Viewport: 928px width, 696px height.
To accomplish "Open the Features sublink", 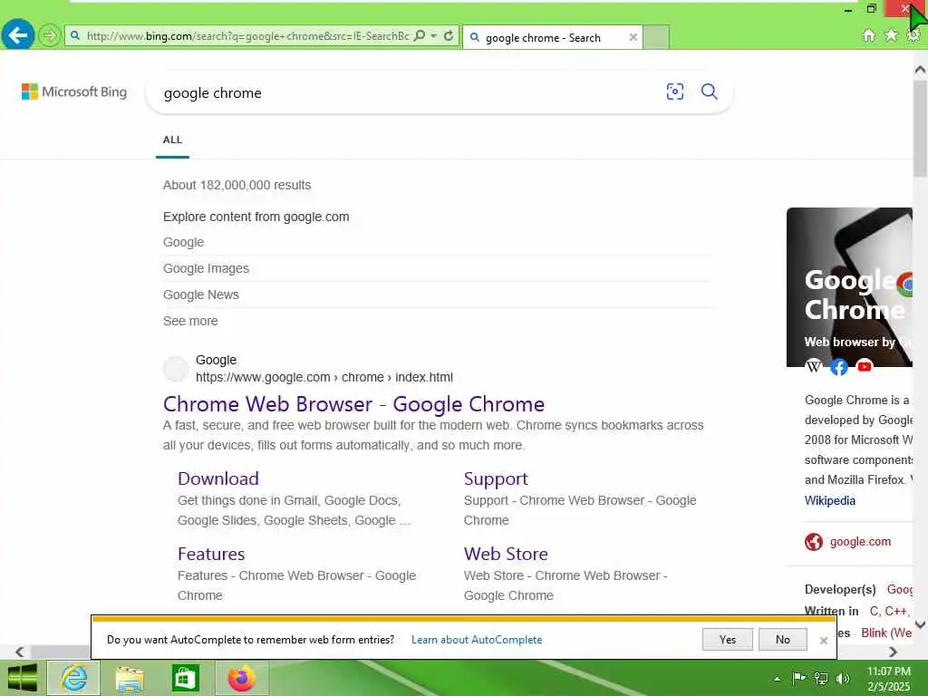I will pos(211,554).
